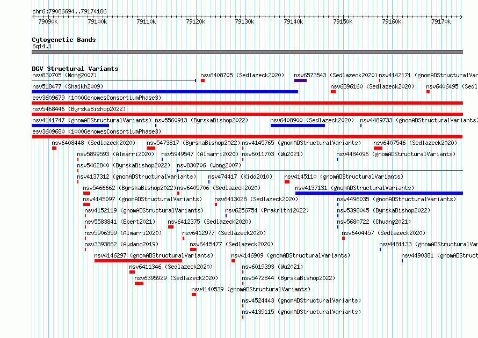Viewport: 478px width, 338px height.
Task: Click nsv830706 (Wong2007) label
Action: point(209,165)
